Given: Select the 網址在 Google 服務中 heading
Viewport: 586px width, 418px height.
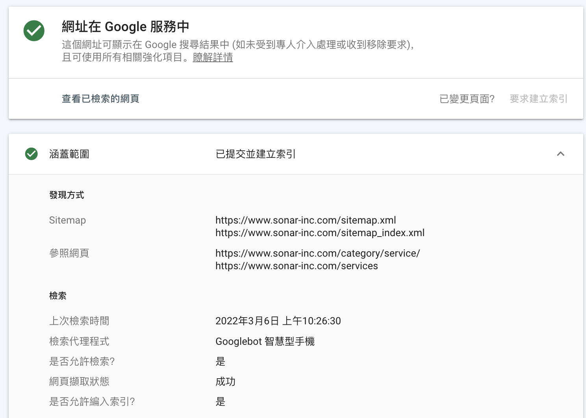Looking at the screenshot, I should pyautogui.click(x=125, y=27).
